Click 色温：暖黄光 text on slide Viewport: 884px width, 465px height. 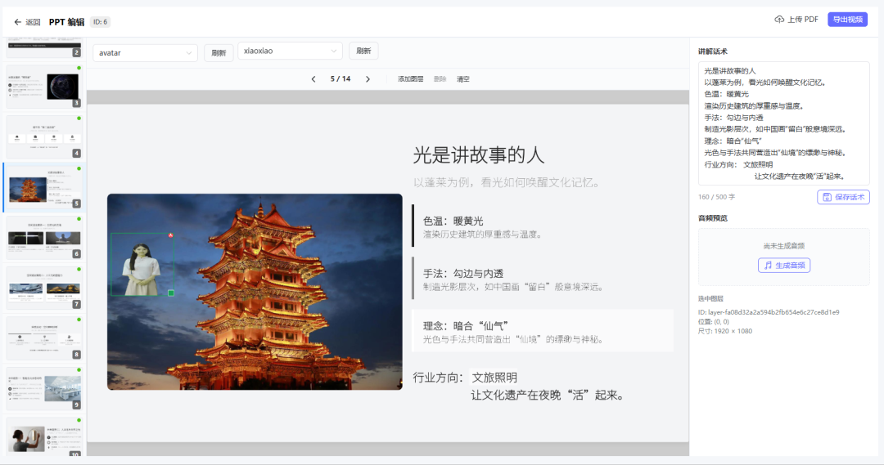click(453, 221)
